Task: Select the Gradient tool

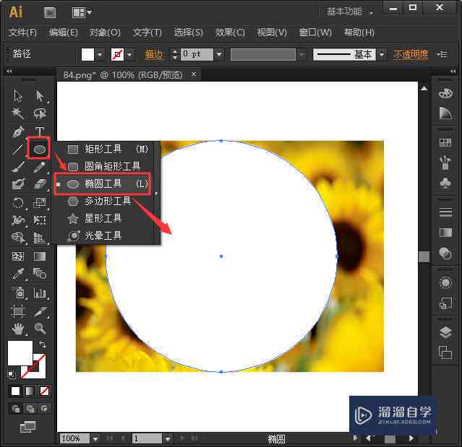Action: [x=40, y=256]
